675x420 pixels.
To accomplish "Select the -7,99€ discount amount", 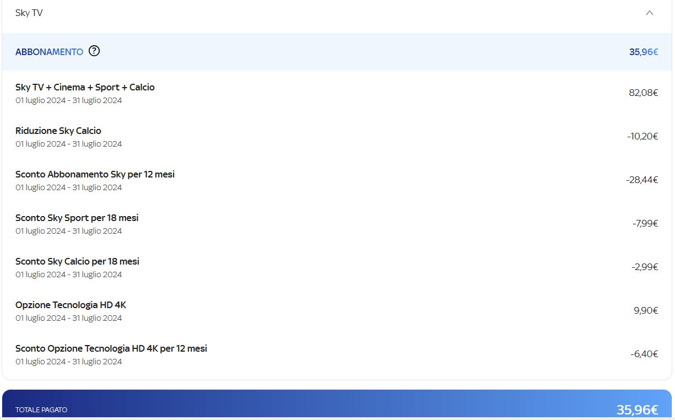I will pyautogui.click(x=645, y=223).
